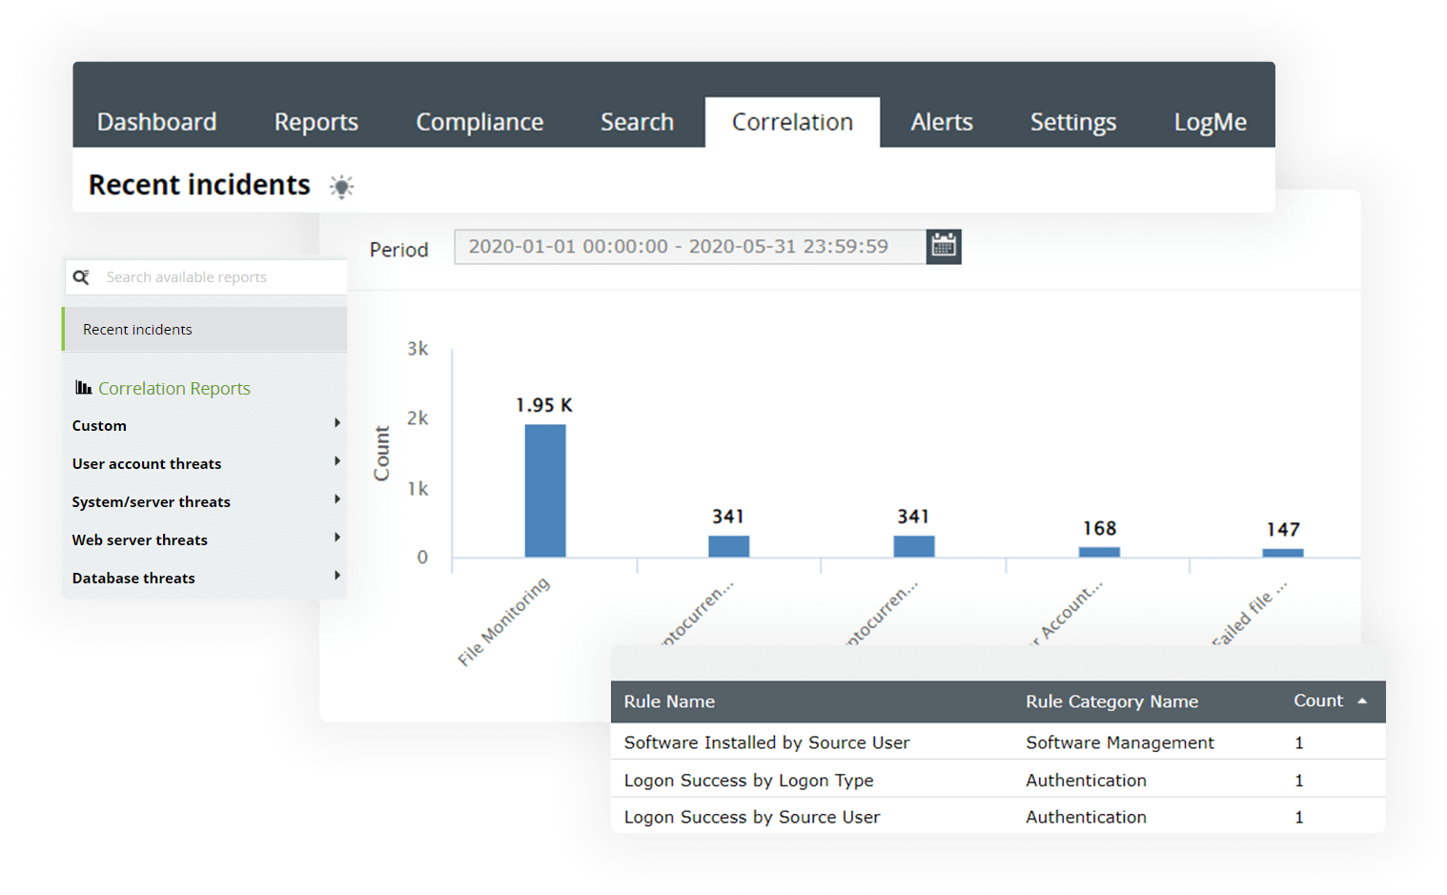1447x895 pixels.
Task: Expand System/server threats arrow
Action: pos(337,499)
